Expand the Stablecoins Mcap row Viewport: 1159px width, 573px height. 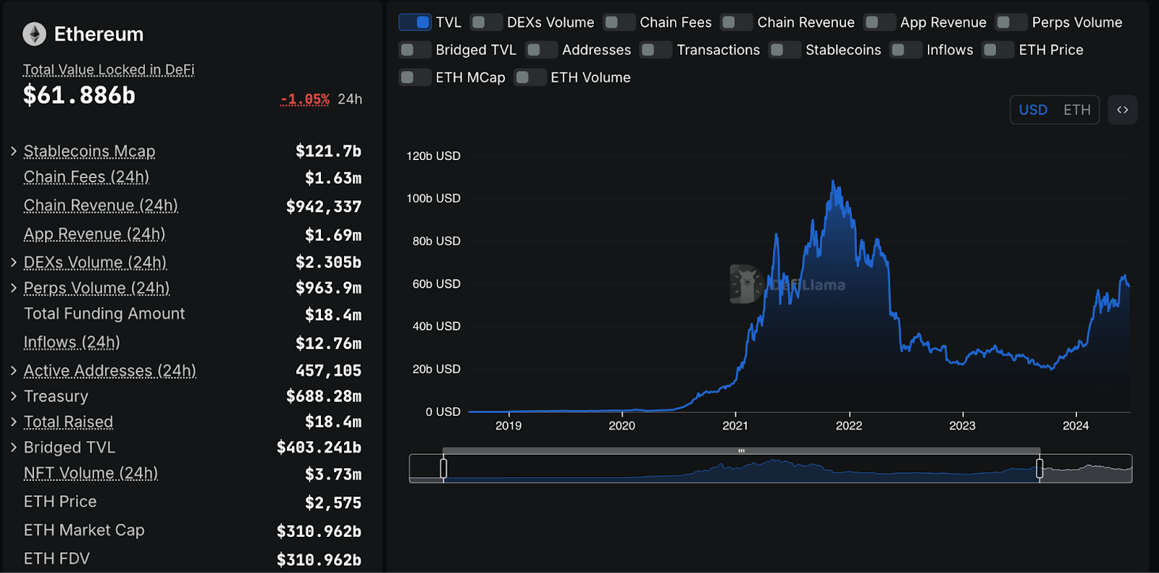click(14, 151)
